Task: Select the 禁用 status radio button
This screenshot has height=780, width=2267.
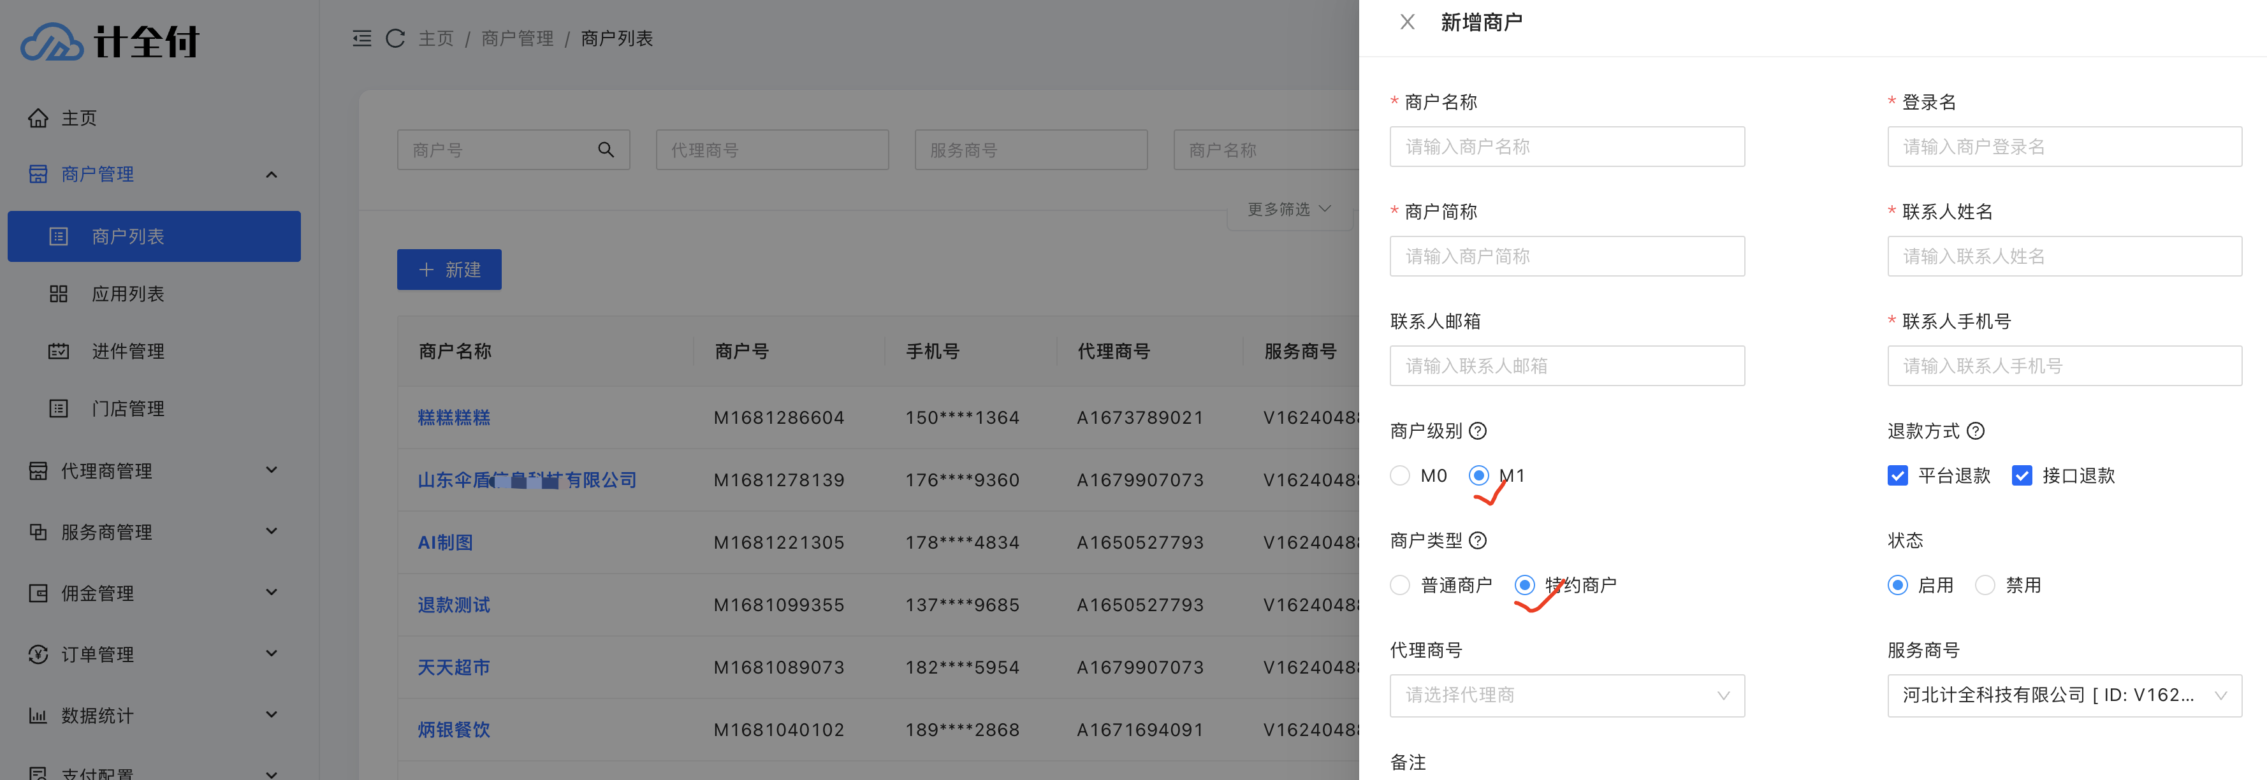Action: click(1985, 585)
